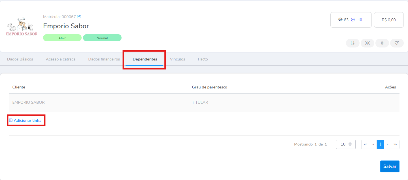Go to next page arrow
Viewport: 408px width, 180px height.
387,144
